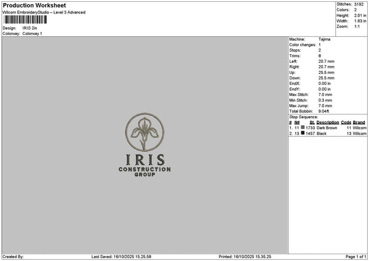This screenshot has height=261, width=369.
Task: Click the Height value '2.01 in'
Action: tap(360, 15)
